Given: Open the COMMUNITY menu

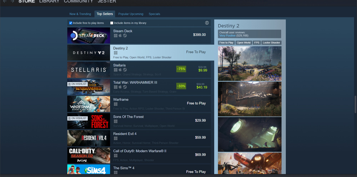Looking at the screenshot, I should 79,1.
